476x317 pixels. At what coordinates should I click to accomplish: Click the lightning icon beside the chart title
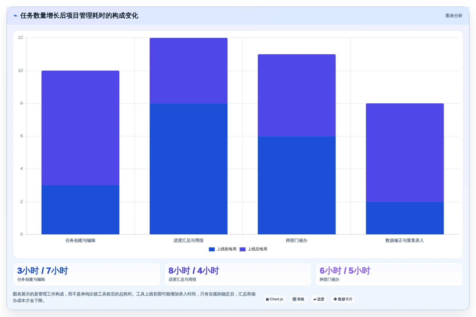[x=15, y=16]
